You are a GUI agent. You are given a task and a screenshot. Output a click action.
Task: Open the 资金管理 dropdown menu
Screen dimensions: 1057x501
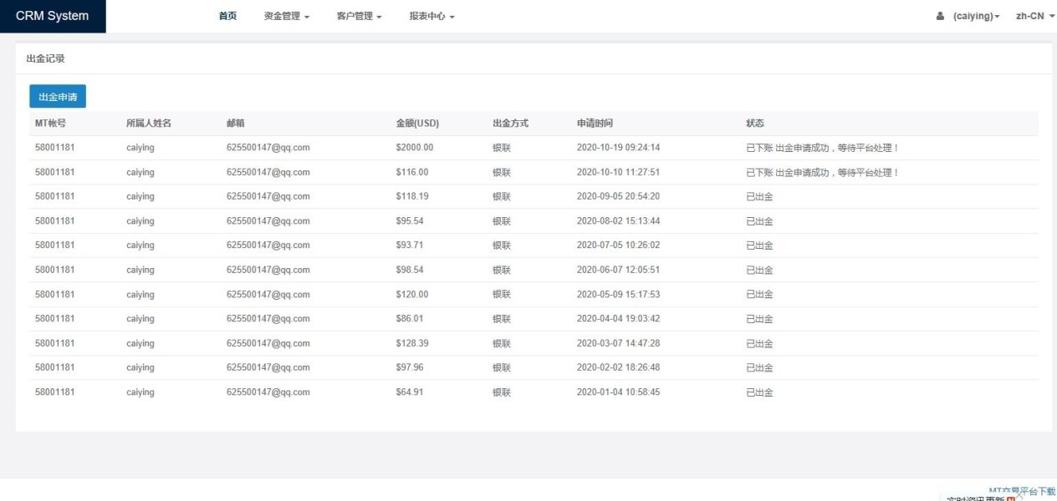[x=287, y=17]
